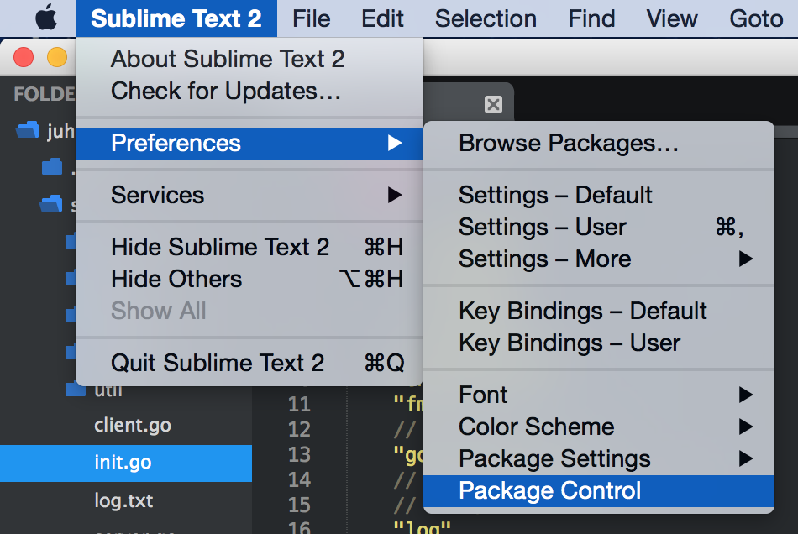Open Browse Packages… from Preferences

click(x=568, y=143)
